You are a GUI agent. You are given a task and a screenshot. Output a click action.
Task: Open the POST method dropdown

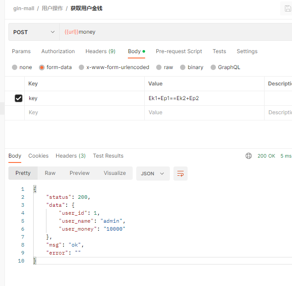[x=34, y=32]
